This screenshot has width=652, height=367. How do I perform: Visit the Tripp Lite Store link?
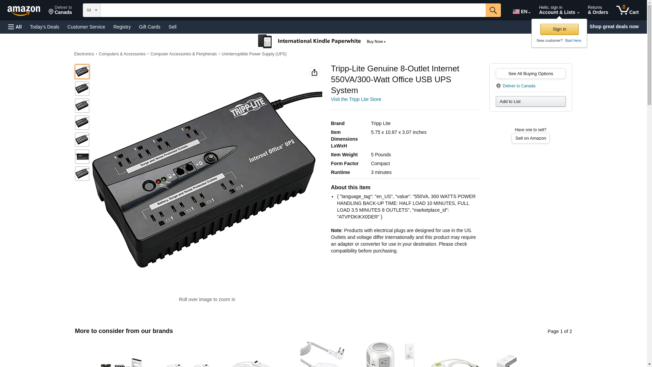coord(356,99)
